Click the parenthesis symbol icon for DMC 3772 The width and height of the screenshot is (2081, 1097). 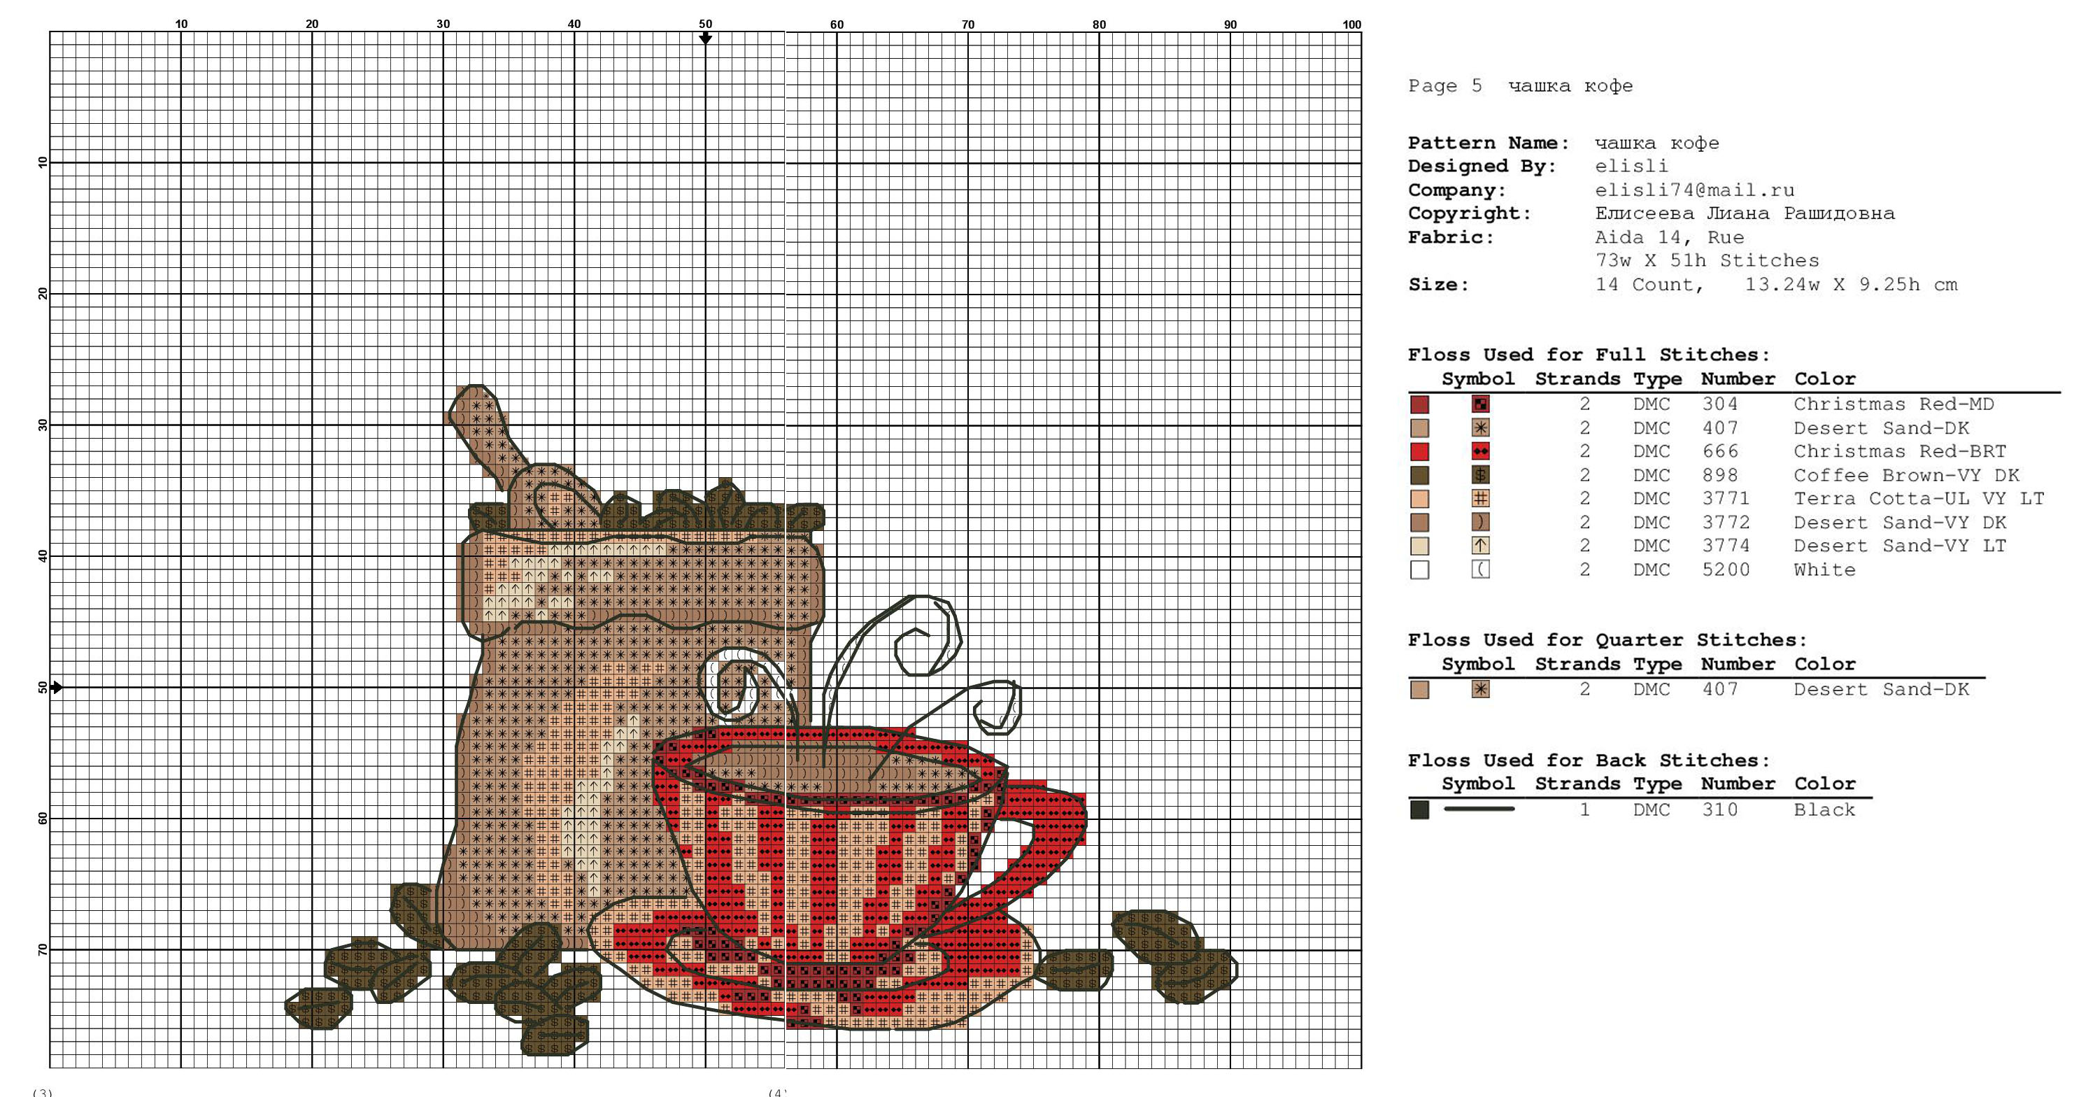[x=1480, y=523]
